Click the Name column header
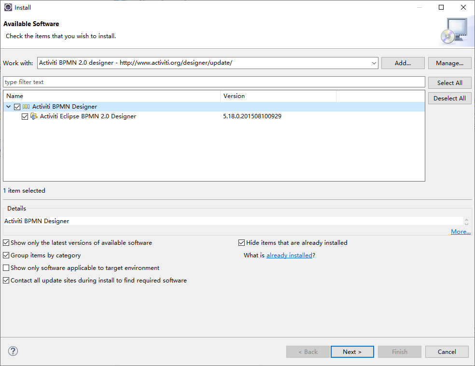This screenshot has height=366, width=475. pyautogui.click(x=112, y=96)
